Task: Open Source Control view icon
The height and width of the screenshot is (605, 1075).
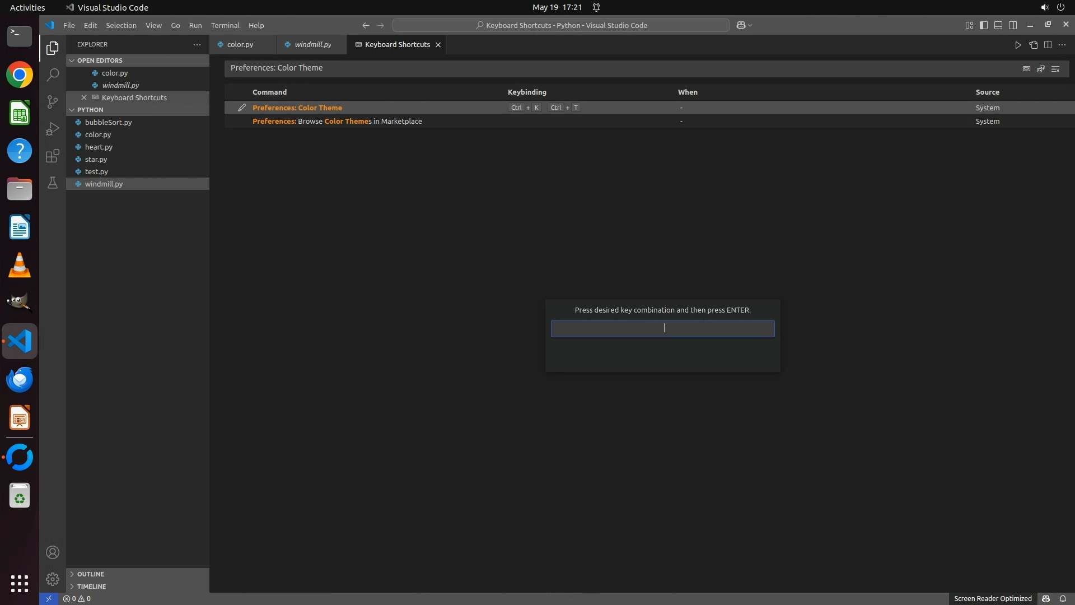Action: [x=53, y=101]
